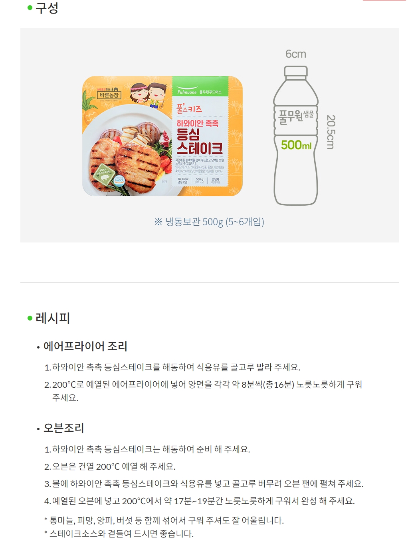
Task: Click the 냉동보관 500g storage note
Action: [209, 222]
